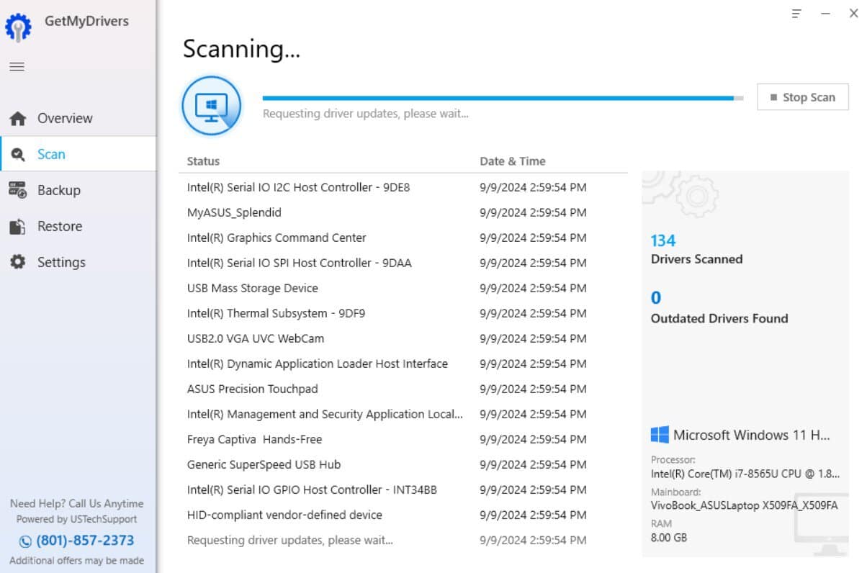The image size is (867, 573).
Task: Select the MyASUS_Splendid row
Action: pyautogui.click(x=403, y=212)
